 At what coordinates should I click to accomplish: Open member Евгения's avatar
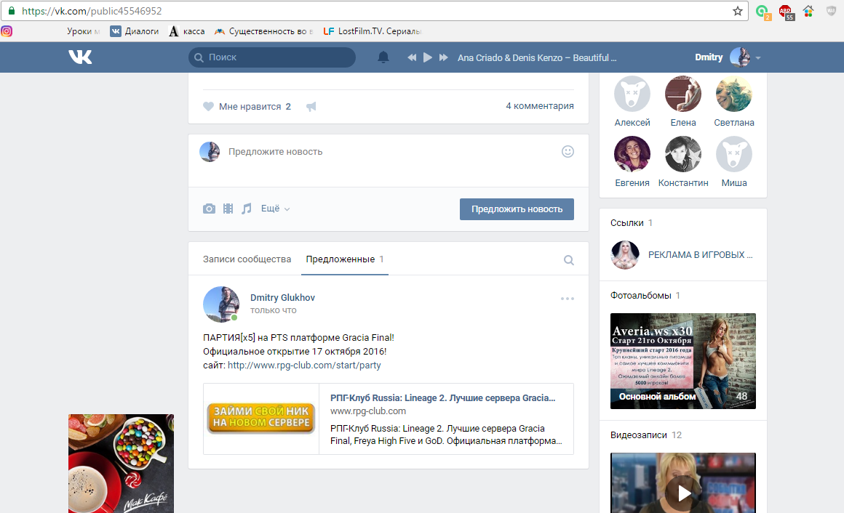[632, 154]
